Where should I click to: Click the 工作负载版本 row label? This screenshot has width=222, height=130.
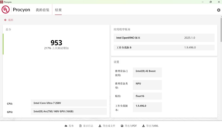pyautogui.click(x=124, y=47)
